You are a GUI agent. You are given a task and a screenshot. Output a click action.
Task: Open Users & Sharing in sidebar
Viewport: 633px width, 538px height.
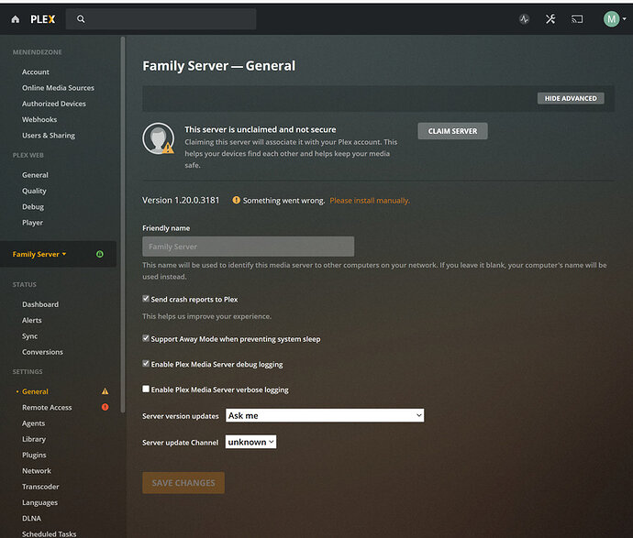click(49, 136)
